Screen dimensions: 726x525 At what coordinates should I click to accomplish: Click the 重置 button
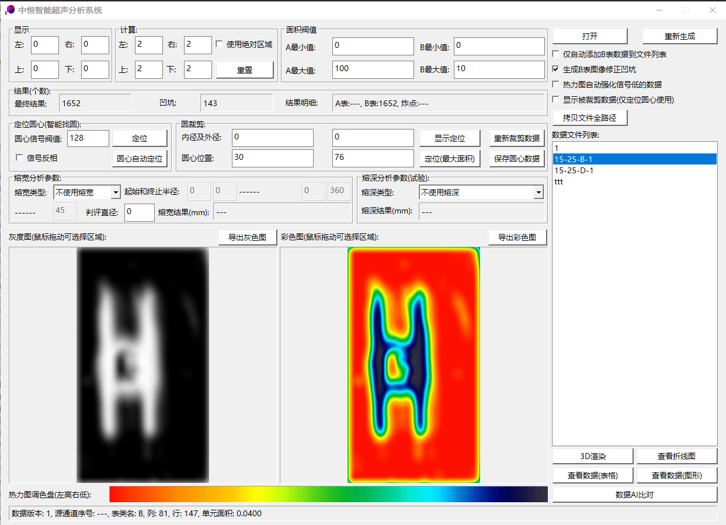245,70
